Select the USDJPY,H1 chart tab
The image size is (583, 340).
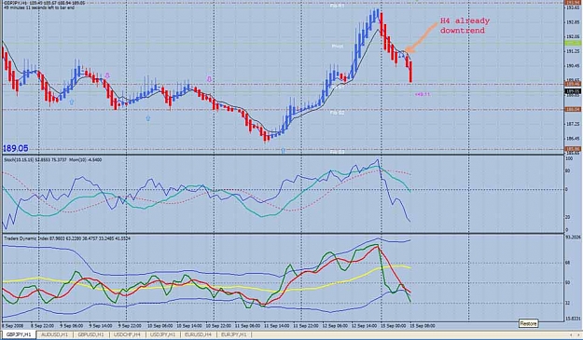(163, 334)
